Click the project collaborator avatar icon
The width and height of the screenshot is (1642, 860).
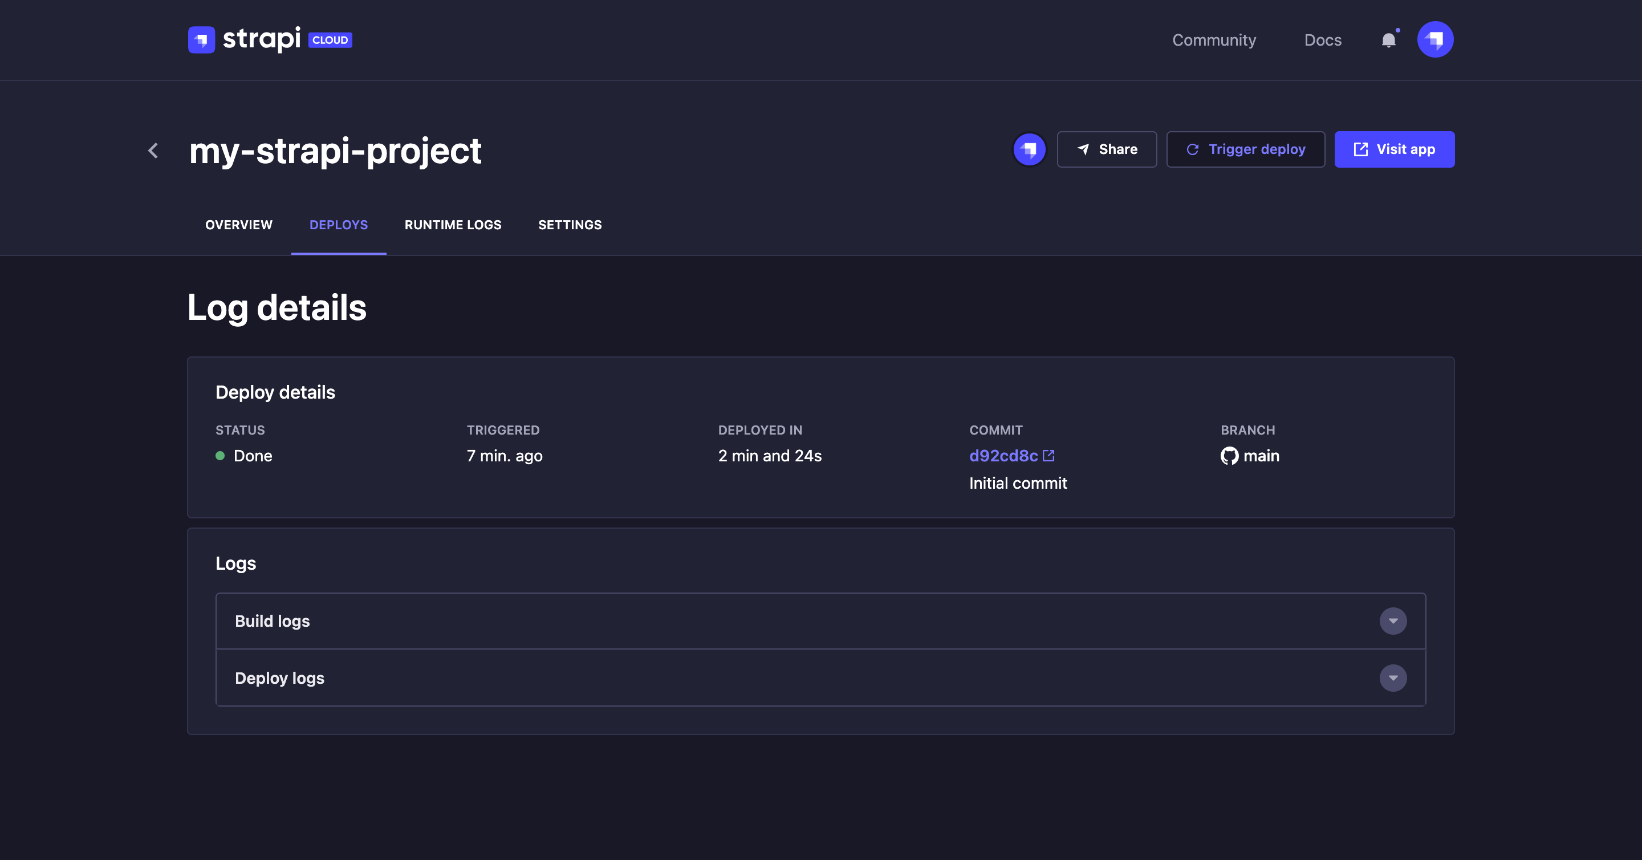point(1029,150)
